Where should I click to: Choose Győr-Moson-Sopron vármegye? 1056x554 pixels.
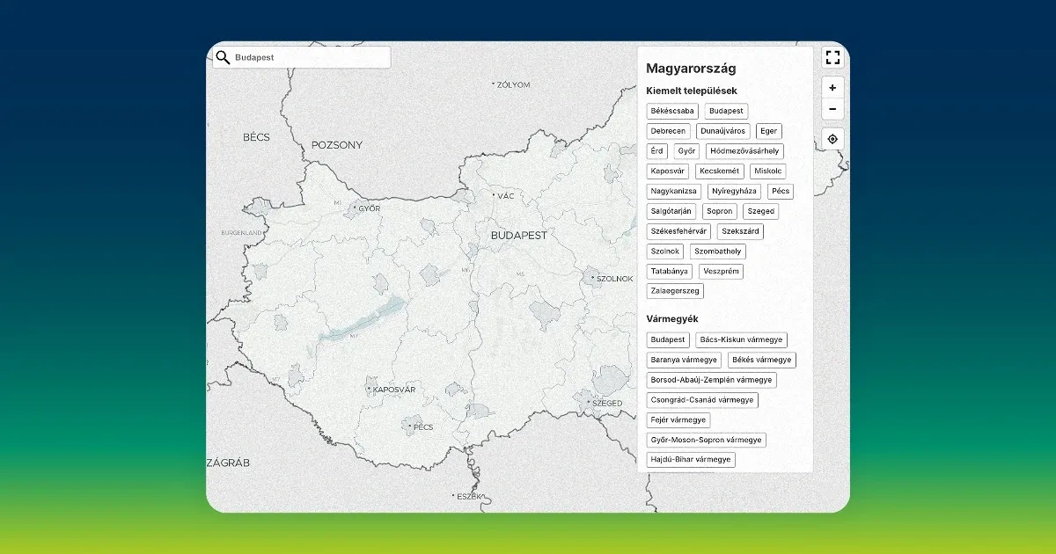click(x=707, y=440)
